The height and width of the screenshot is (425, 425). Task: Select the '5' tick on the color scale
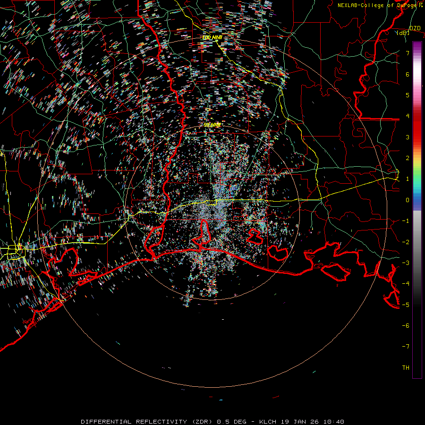coord(408,95)
